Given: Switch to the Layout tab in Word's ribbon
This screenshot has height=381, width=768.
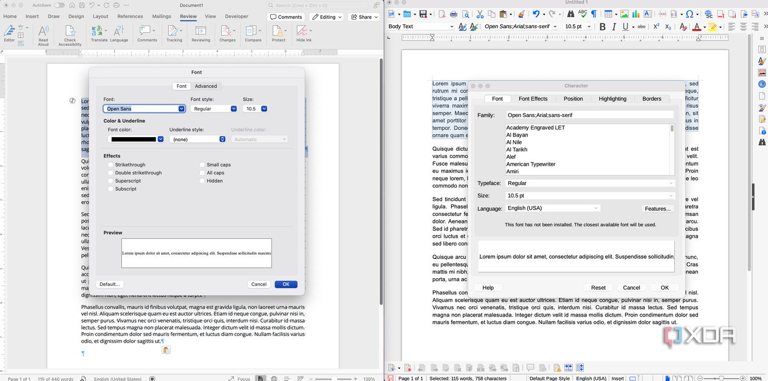Looking at the screenshot, I should (x=100, y=16).
